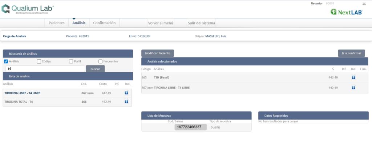This screenshot has height=146, width=372.
Task: Select Volver al menú
Action: [x=161, y=23]
